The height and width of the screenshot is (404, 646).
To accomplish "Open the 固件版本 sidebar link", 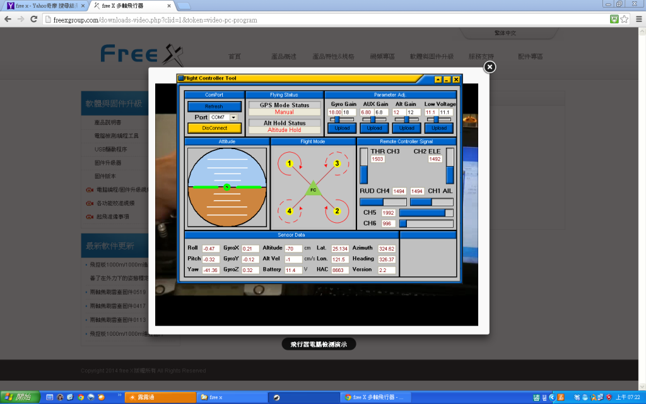I will [x=105, y=176].
